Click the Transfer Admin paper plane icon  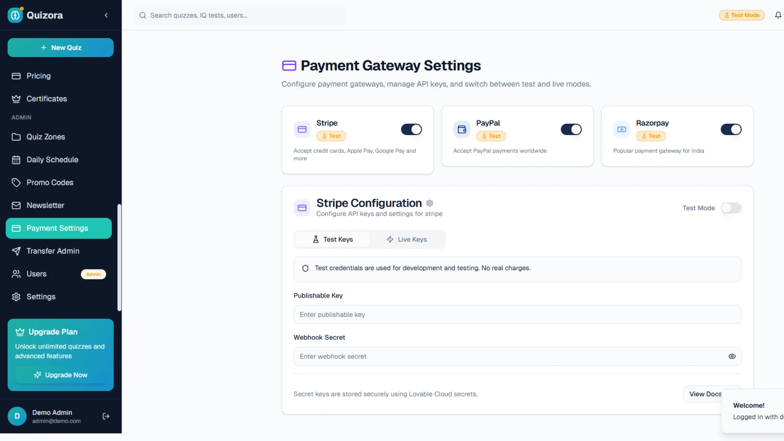click(x=16, y=251)
